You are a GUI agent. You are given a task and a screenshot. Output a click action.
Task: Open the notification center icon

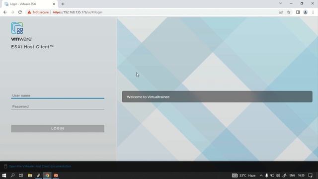pos(310,176)
